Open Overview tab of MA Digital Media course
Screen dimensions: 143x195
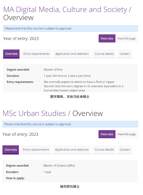[11, 54]
